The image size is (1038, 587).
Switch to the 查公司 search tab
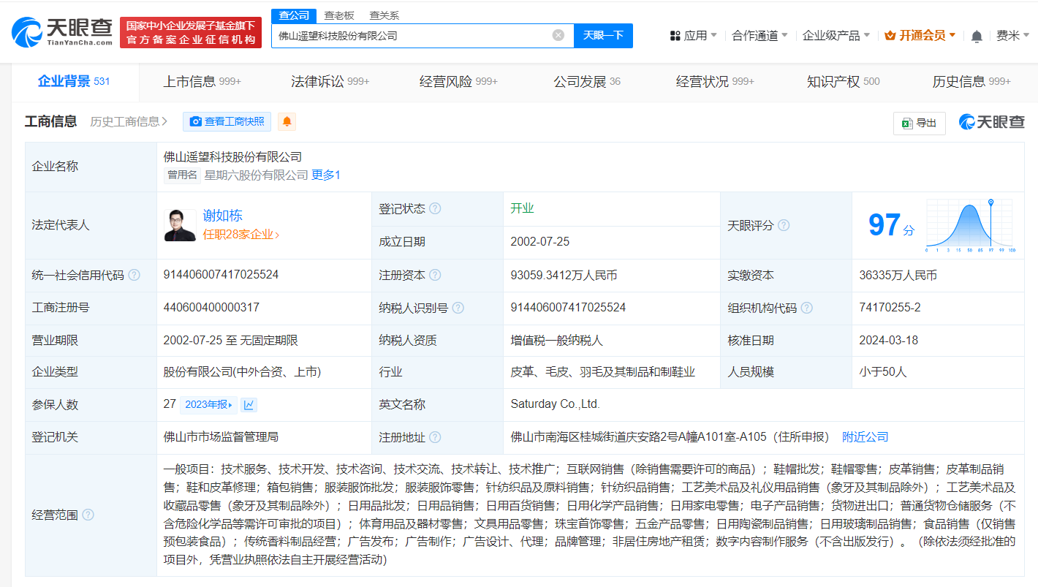[295, 15]
